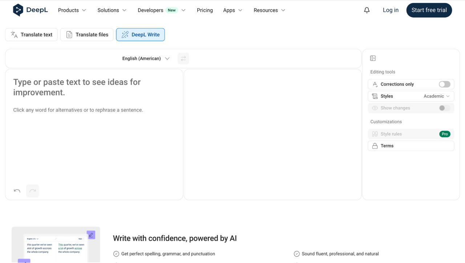Undo the last edit
Viewport: 465px width, 263px height.
pos(17,191)
